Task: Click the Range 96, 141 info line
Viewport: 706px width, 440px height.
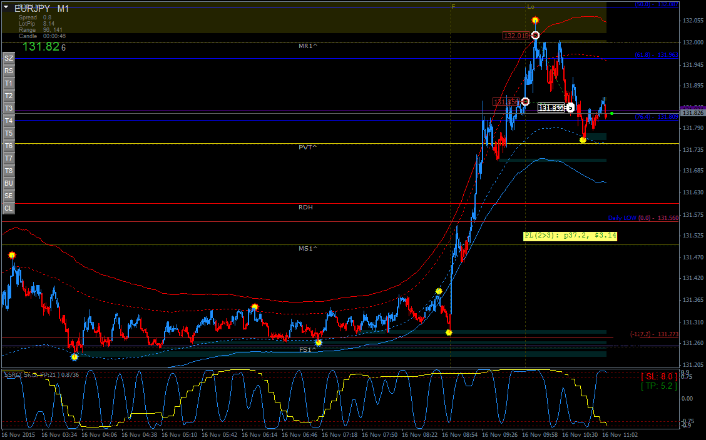Action: tap(41, 30)
